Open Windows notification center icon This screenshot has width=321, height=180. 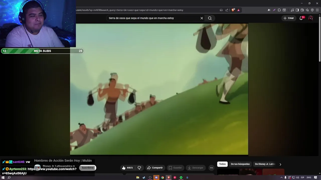[x=315, y=177]
